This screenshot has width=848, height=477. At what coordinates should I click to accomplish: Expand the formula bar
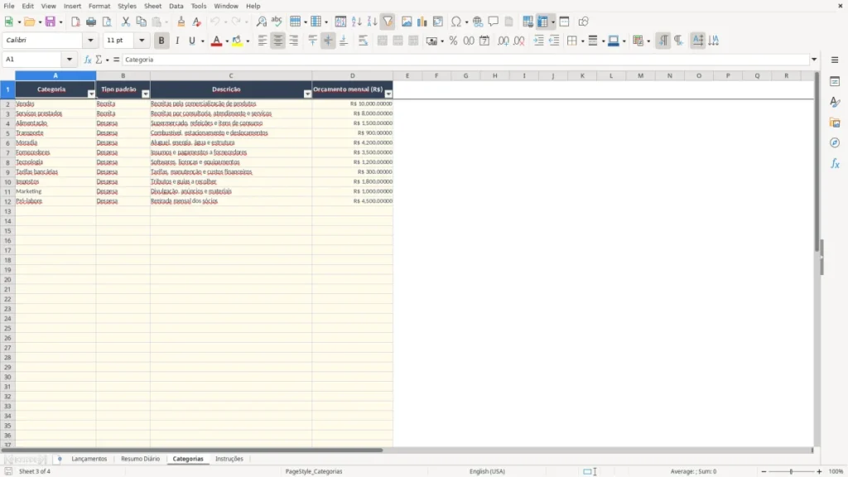[x=814, y=60]
